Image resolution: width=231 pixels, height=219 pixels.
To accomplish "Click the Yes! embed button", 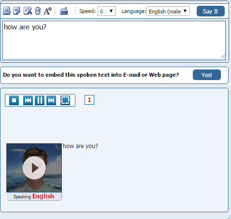I will (x=207, y=75).
